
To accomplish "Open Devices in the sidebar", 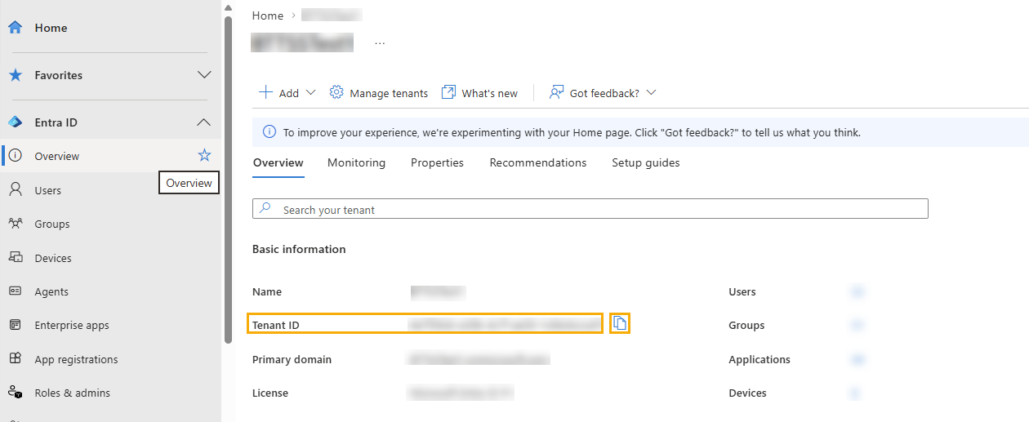I will tap(110, 258).
